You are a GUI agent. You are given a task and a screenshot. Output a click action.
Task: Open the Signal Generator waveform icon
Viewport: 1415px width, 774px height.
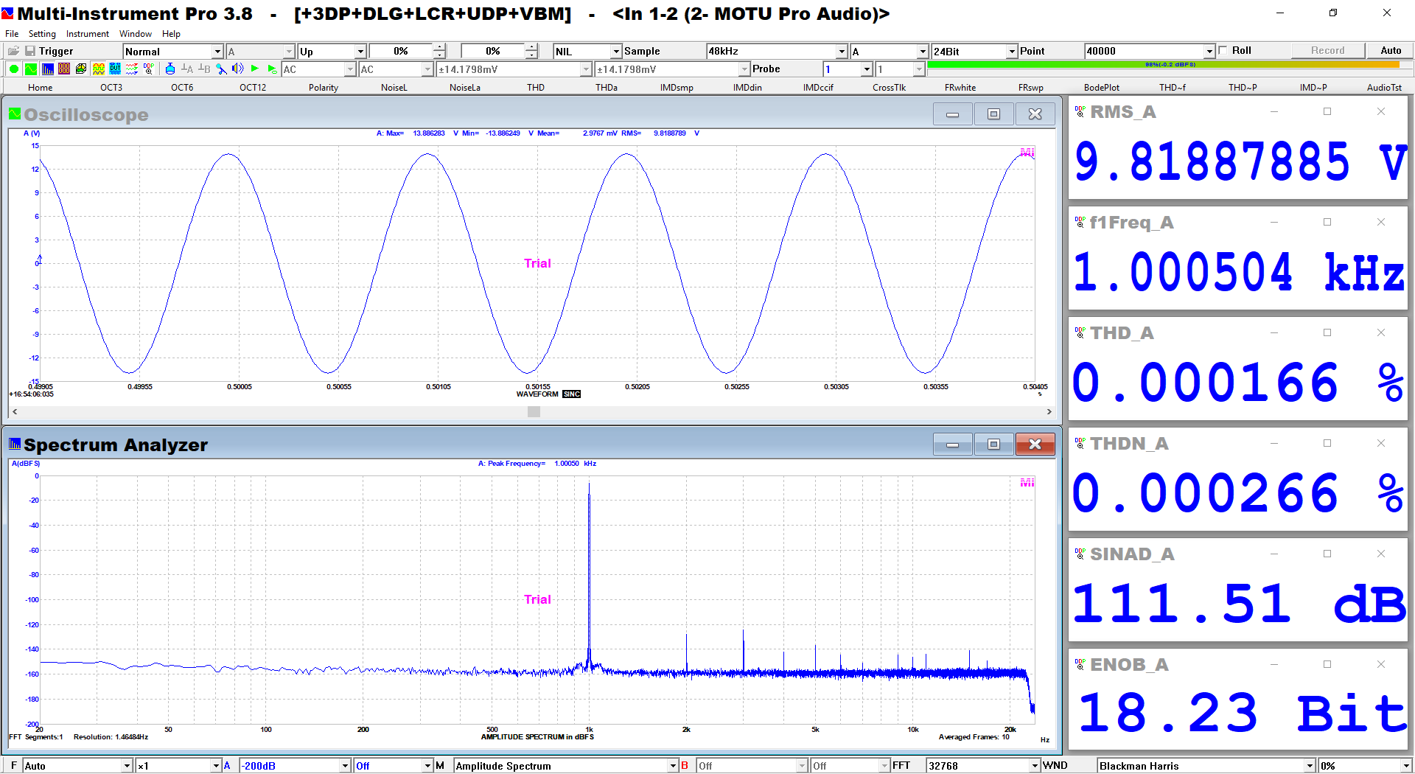(x=98, y=69)
